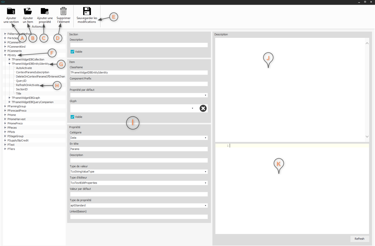Select RefreshOnActivate in the tree
The image size is (375, 246).
click(28, 85)
